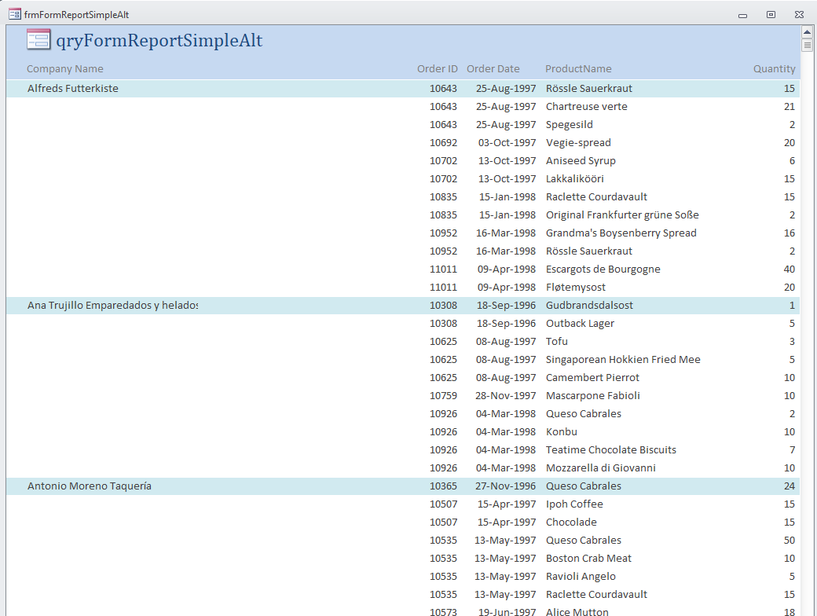Click product Spegesild
Viewport: 817px width, 616px height.
[x=569, y=125]
